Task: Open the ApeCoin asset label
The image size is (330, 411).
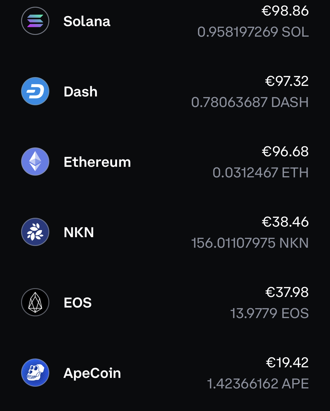Action: pos(92,373)
